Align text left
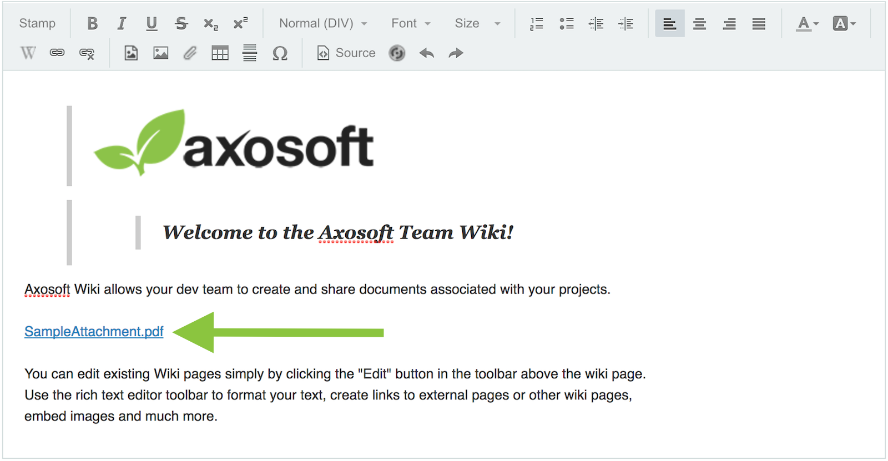Image resolution: width=888 pixels, height=461 pixels. (x=670, y=23)
